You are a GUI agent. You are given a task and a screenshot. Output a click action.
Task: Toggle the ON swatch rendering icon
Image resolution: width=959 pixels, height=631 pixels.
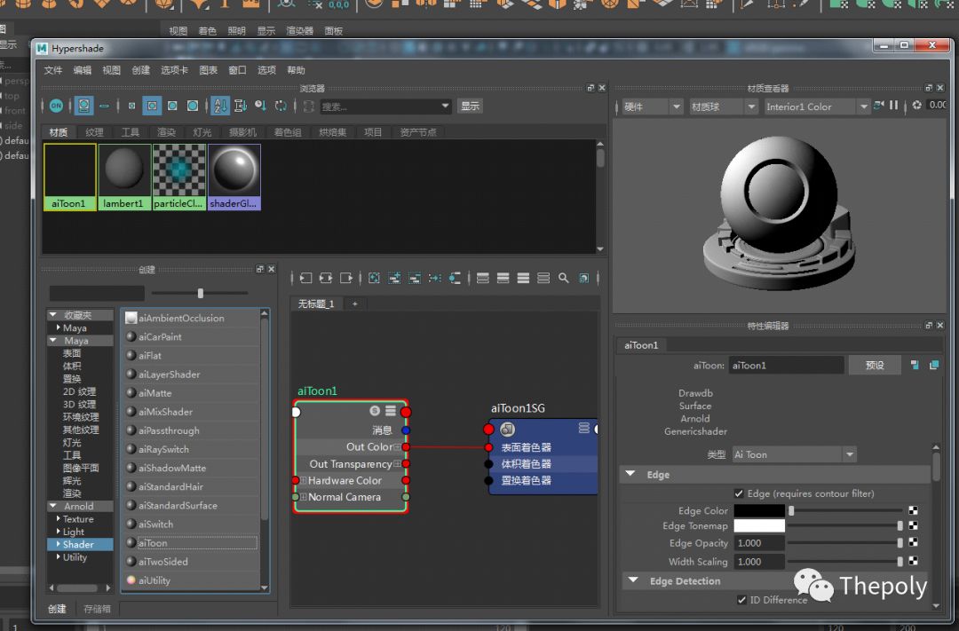tap(56, 106)
